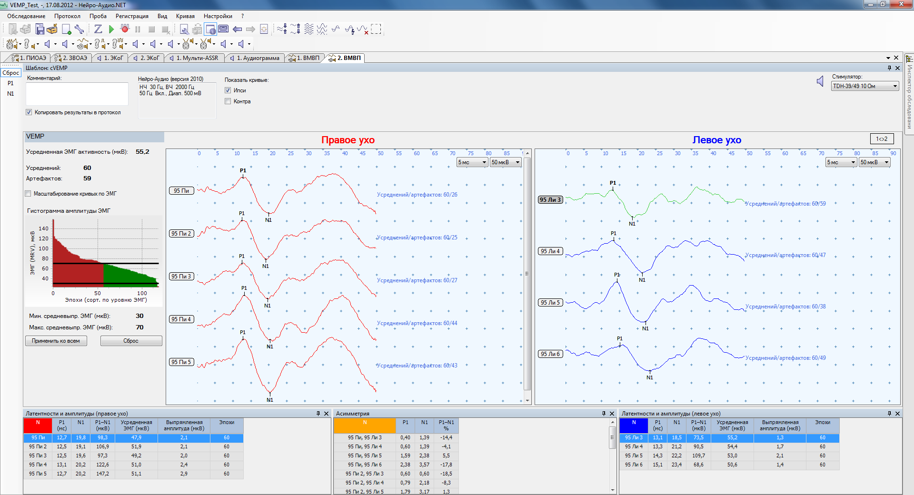This screenshot has height=495, width=914.
Task: Click in the Комментарий text field
Action: pyautogui.click(x=77, y=94)
